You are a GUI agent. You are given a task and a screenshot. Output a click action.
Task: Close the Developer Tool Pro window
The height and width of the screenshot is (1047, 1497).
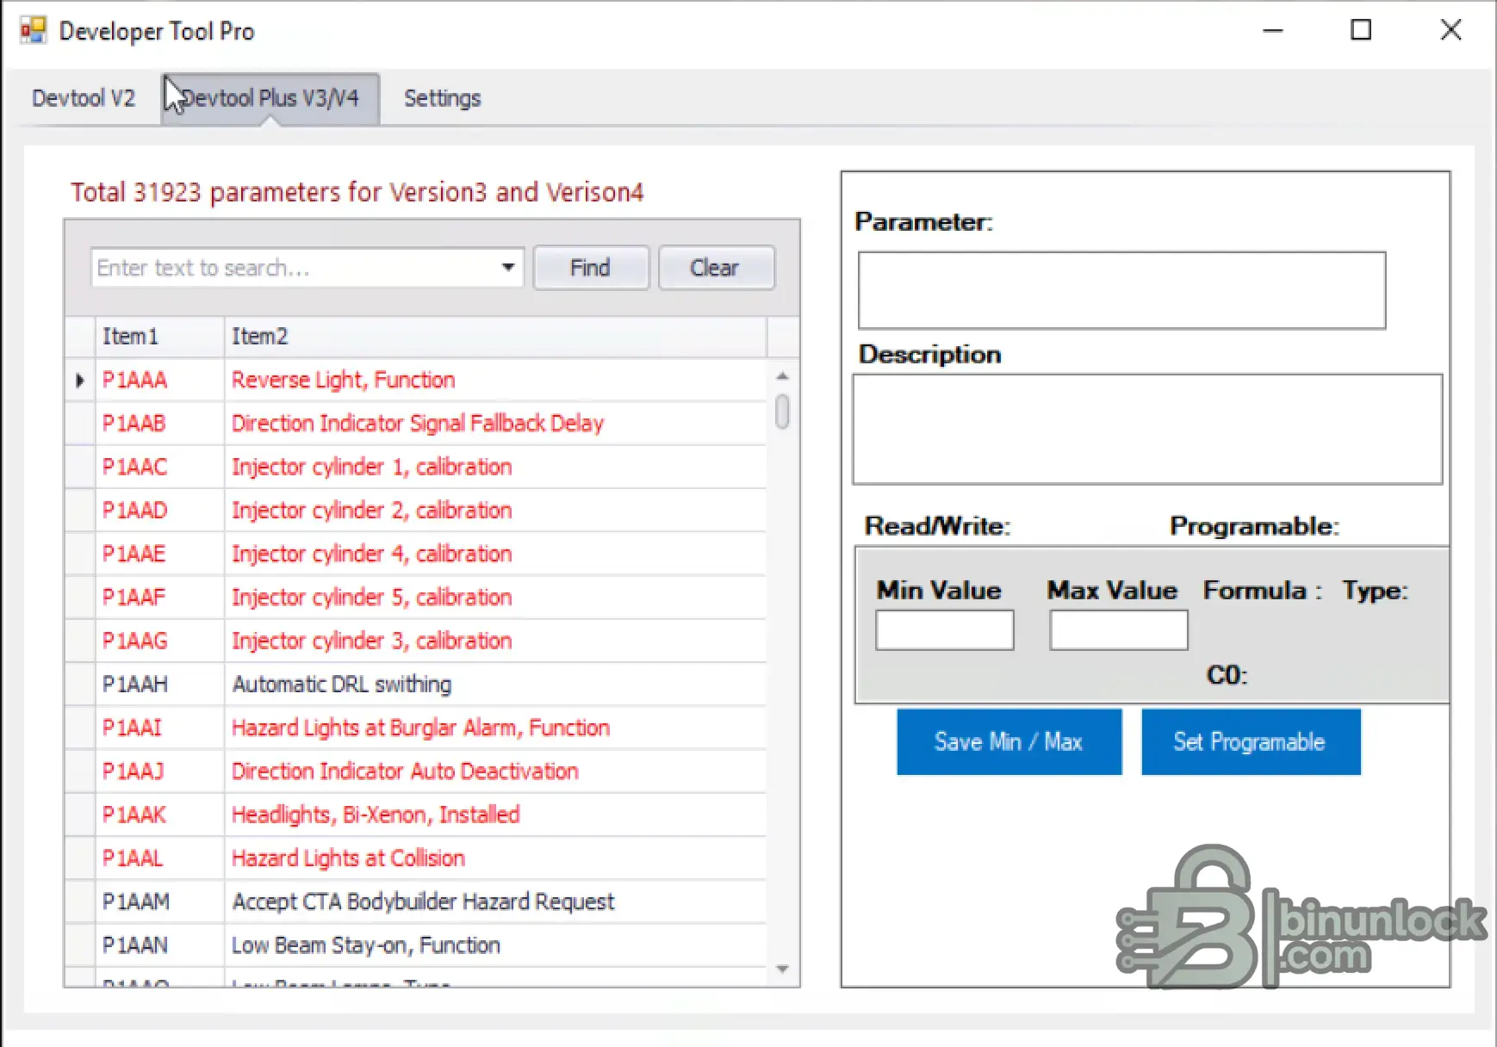click(x=1450, y=30)
